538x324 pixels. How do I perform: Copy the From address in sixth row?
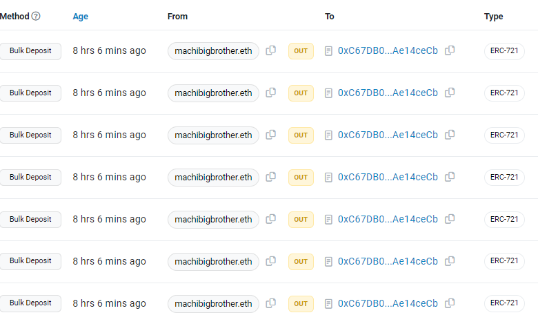271,261
